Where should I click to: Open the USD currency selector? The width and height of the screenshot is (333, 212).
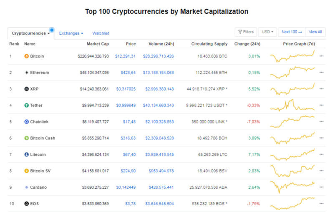pyautogui.click(x=267, y=32)
